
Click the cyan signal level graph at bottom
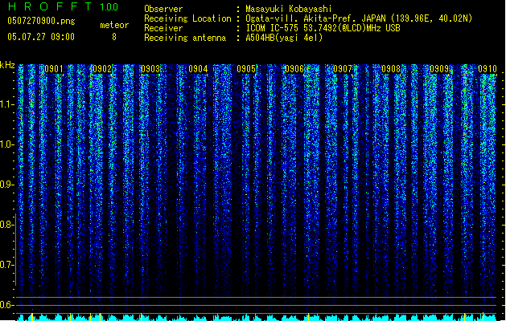coord(257,317)
